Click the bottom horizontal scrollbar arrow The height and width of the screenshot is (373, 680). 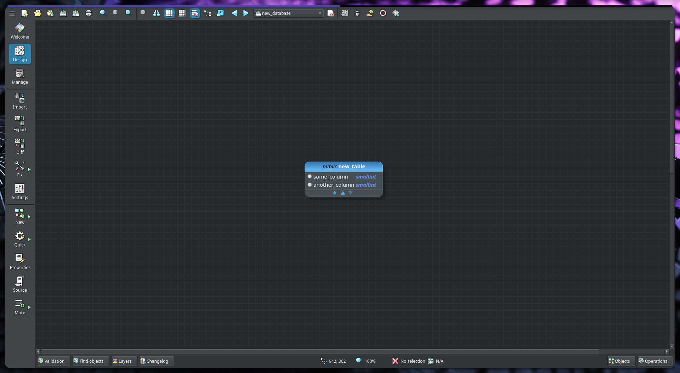pyautogui.click(x=39, y=351)
